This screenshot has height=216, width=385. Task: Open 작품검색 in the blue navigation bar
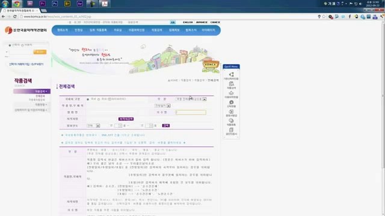click(156, 30)
